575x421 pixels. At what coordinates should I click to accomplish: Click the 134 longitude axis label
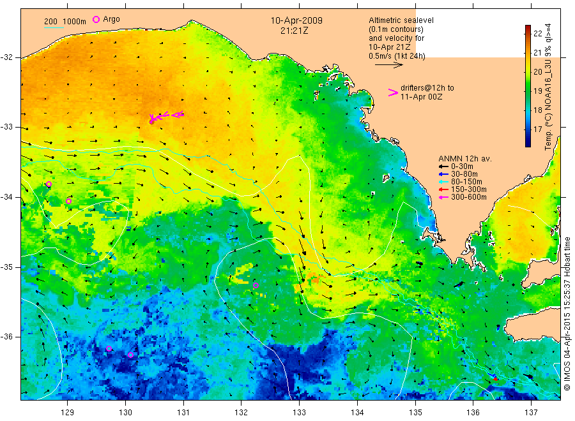click(x=357, y=413)
